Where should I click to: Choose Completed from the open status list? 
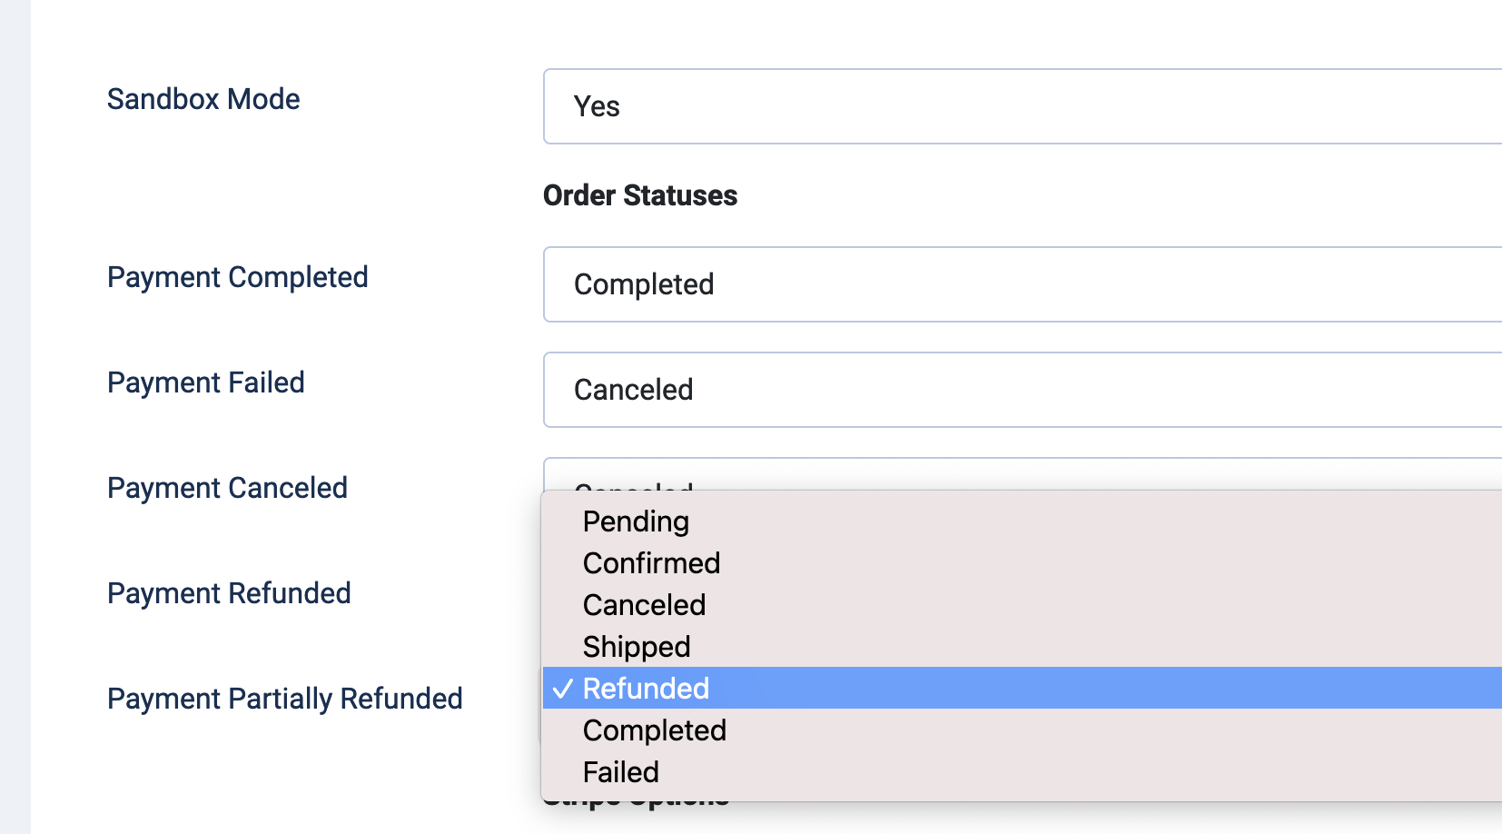pos(654,730)
